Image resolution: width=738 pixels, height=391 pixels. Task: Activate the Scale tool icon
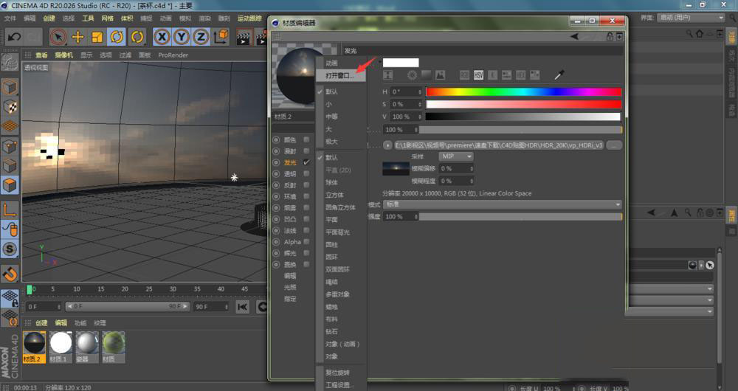(97, 37)
